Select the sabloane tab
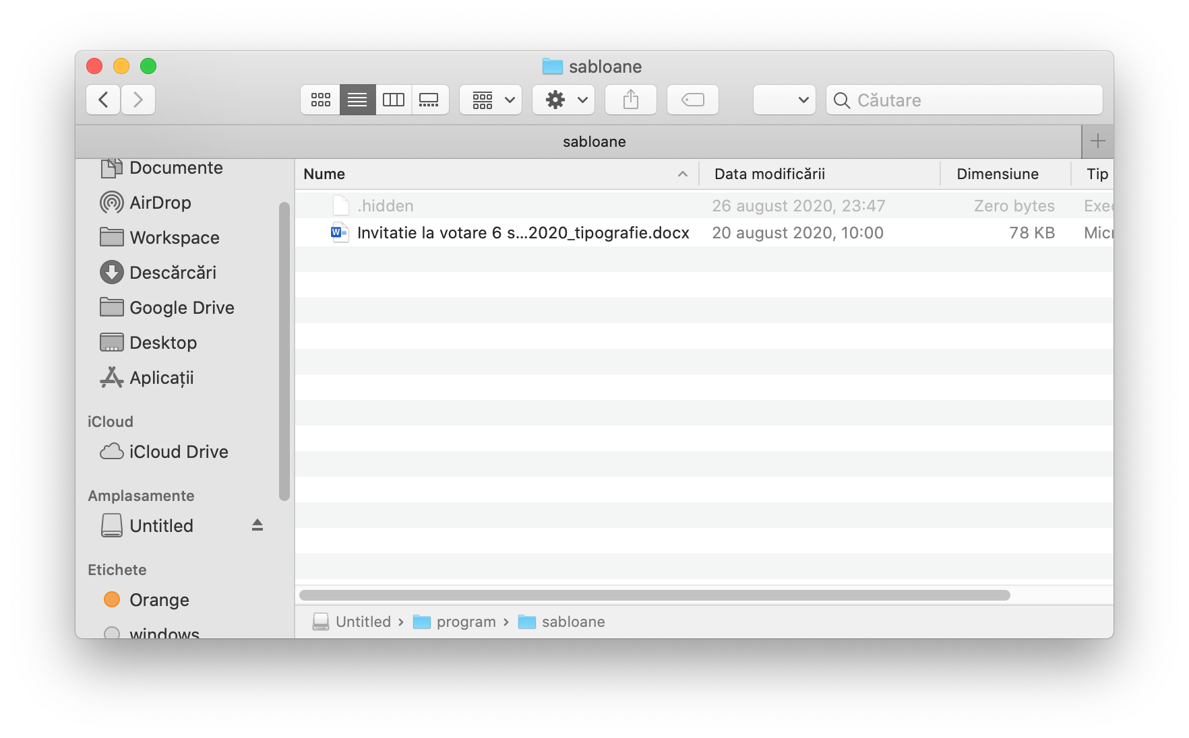 click(x=578, y=141)
